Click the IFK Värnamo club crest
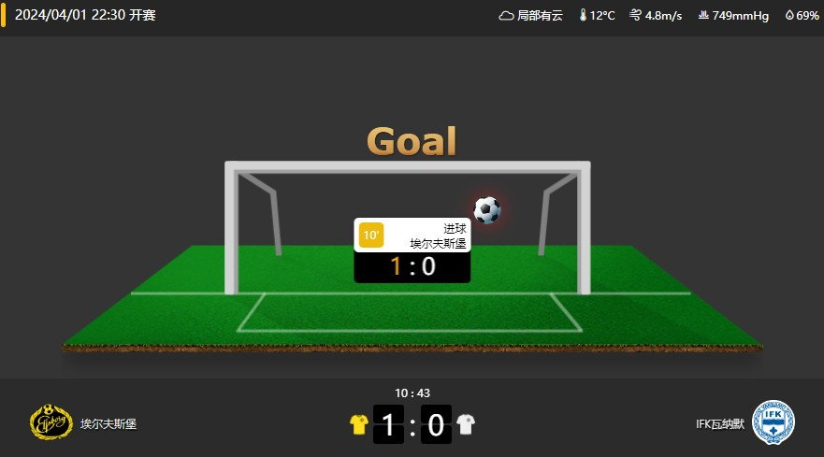Viewport: 824px width, 457px height. (x=773, y=422)
